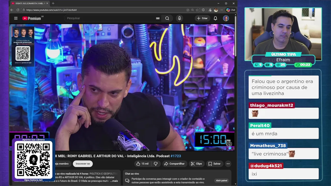Image resolution: width=331 pixels, height=186 pixels.
Task: Close the DEBATE: BOLSONARISTA X MBL tab
Action: click(47, 3)
